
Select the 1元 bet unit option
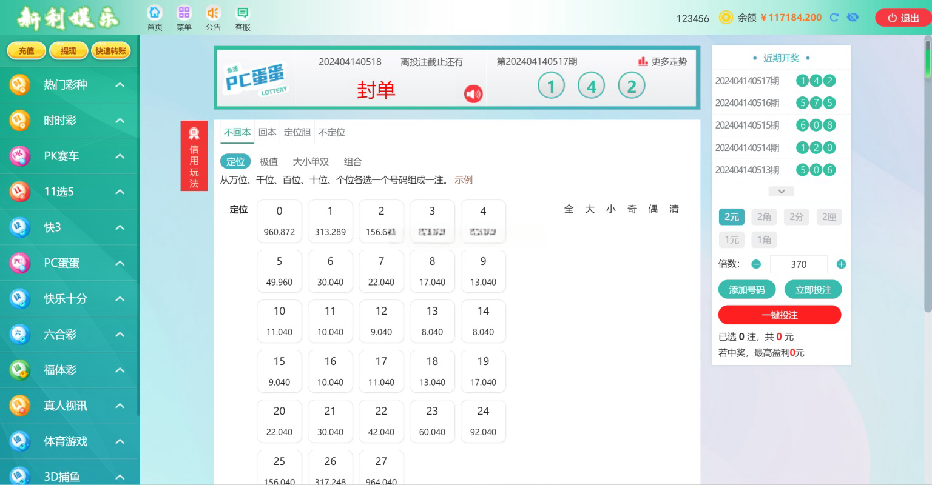(732, 240)
